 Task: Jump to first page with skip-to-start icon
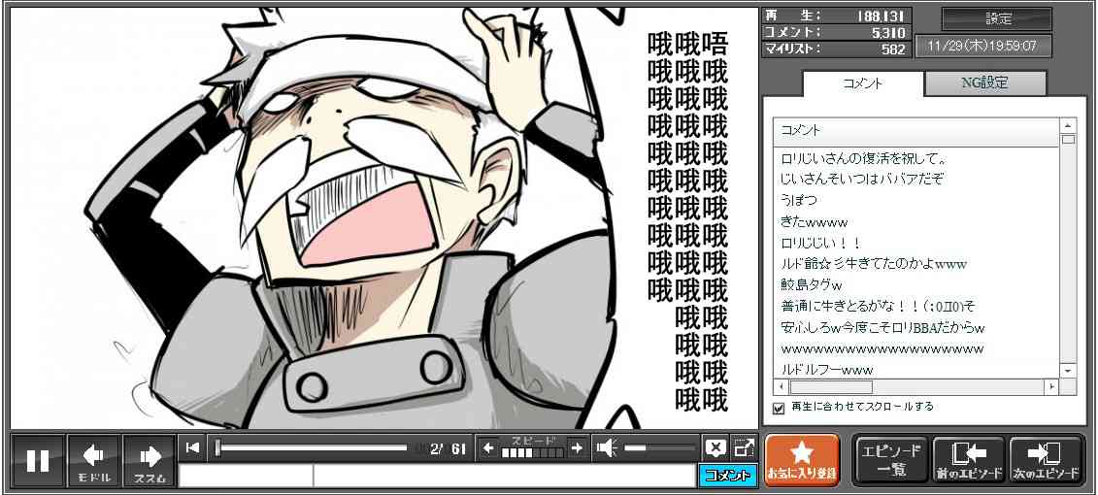tap(193, 447)
